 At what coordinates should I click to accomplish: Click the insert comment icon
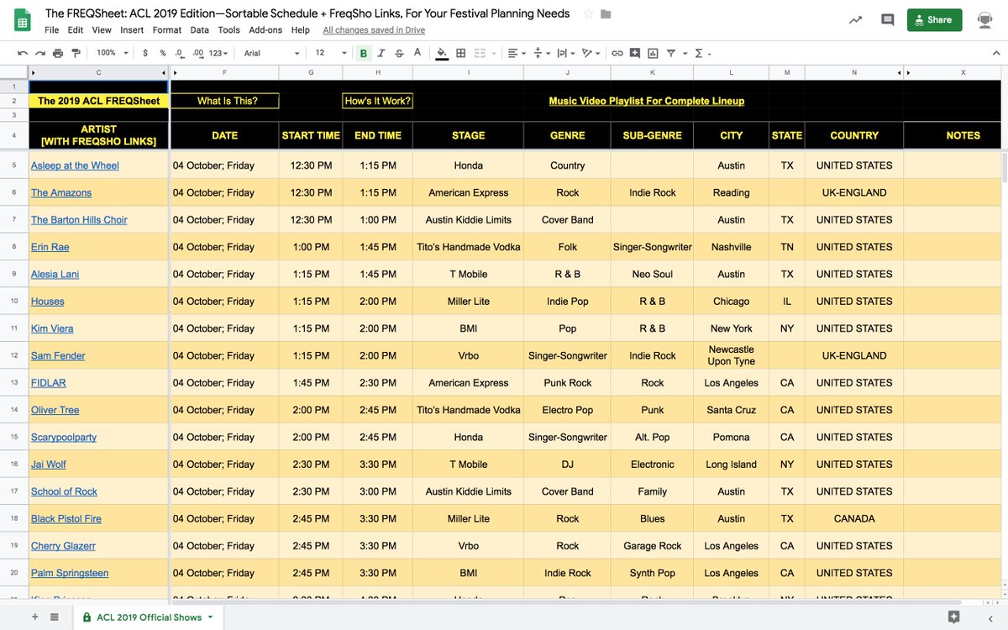coord(635,53)
